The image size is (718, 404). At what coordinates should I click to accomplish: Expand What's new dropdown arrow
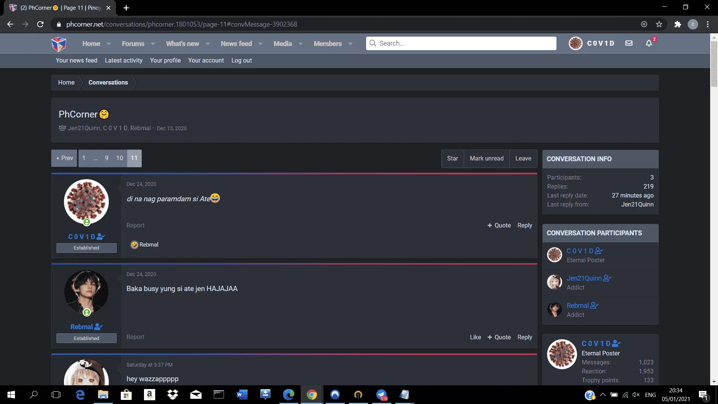208,44
